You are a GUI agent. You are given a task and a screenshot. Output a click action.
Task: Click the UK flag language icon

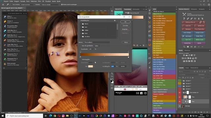(x=125, y=89)
